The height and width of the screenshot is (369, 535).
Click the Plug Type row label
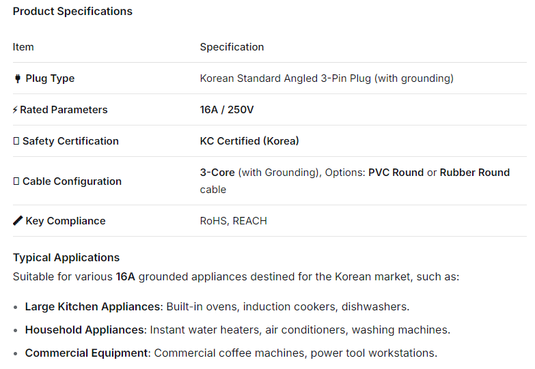[x=50, y=78]
